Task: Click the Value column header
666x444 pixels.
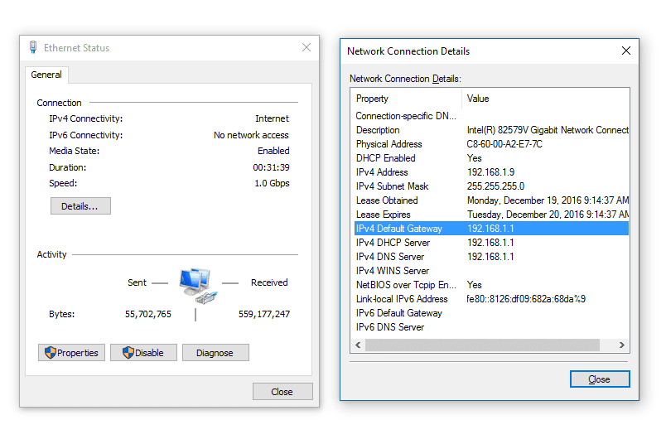Action: tap(545, 99)
